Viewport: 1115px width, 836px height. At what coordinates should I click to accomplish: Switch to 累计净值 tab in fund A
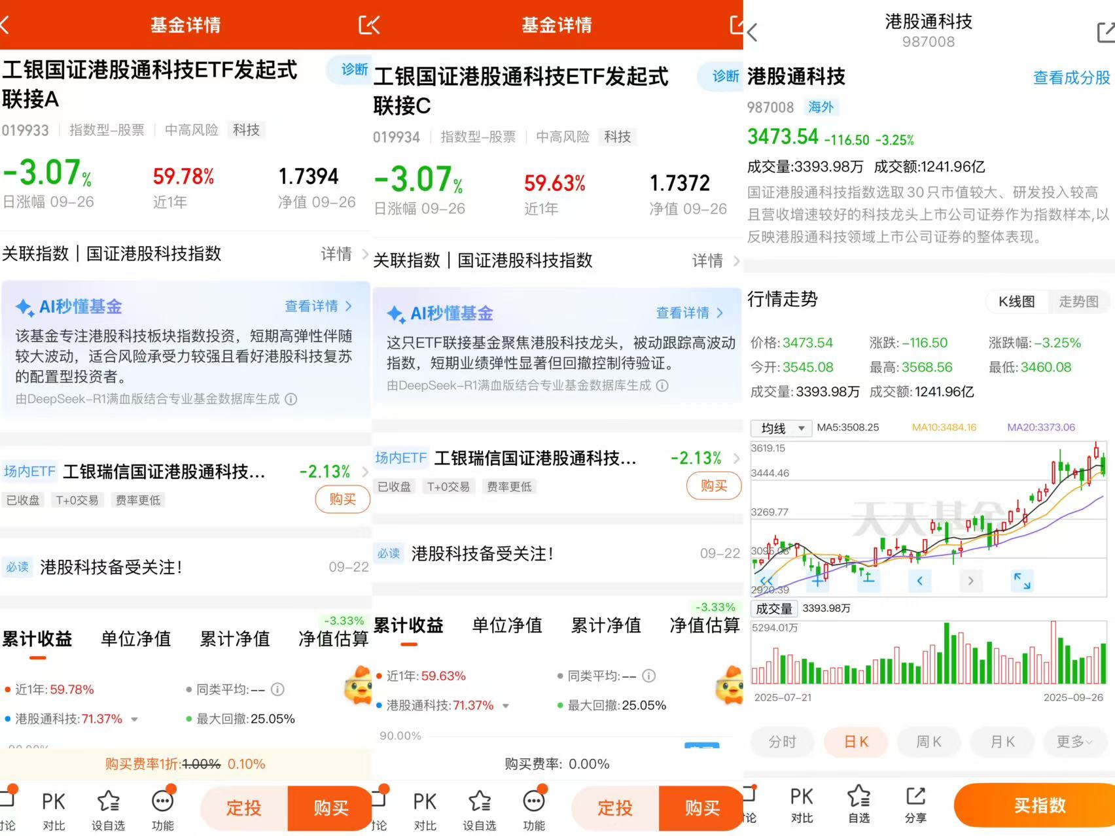(235, 638)
